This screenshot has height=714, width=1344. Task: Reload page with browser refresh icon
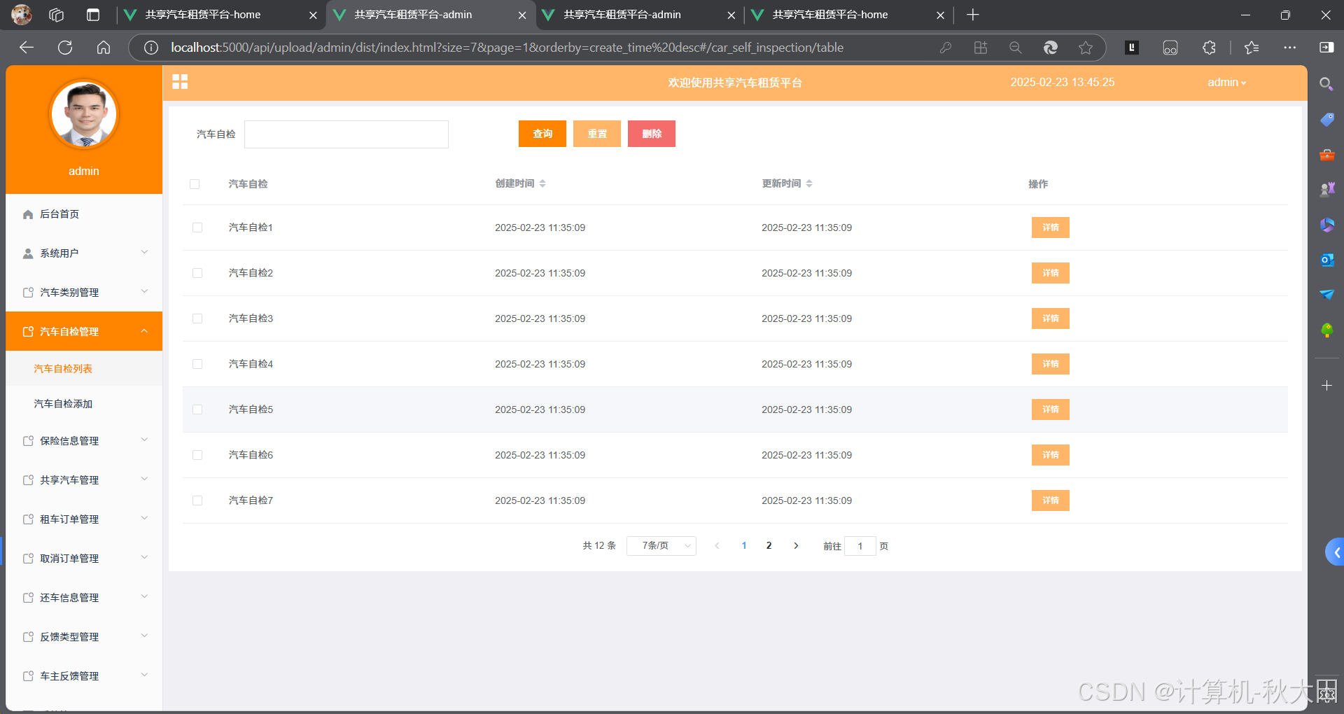click(x=65, y=48)
